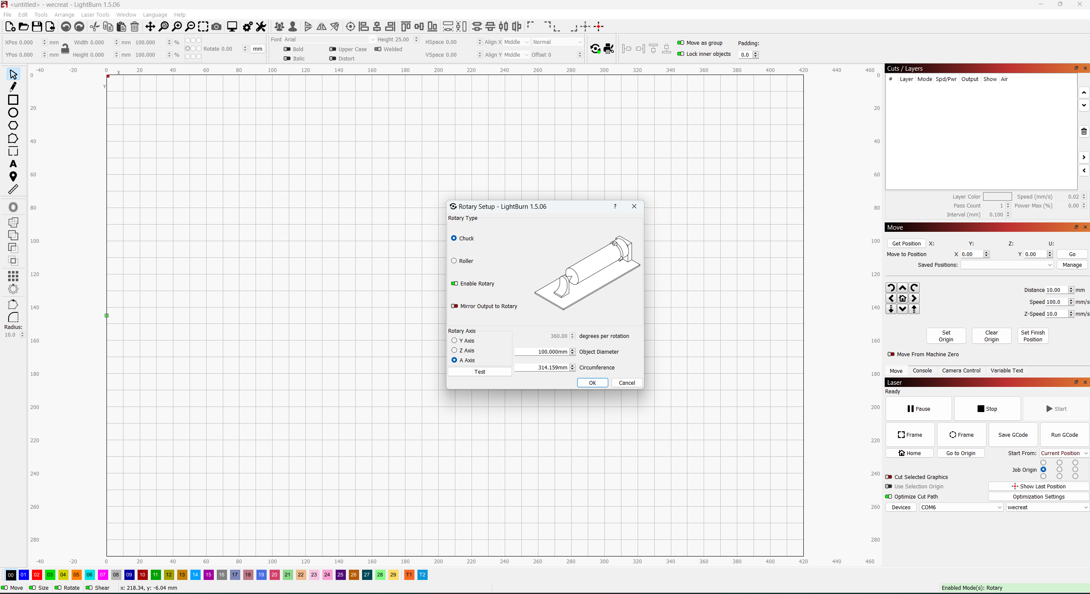Open Device Settings wrench-screwdriver icon
Image resolution: width=1090 pixels, height=594 pixels.
tap(261, 26)
